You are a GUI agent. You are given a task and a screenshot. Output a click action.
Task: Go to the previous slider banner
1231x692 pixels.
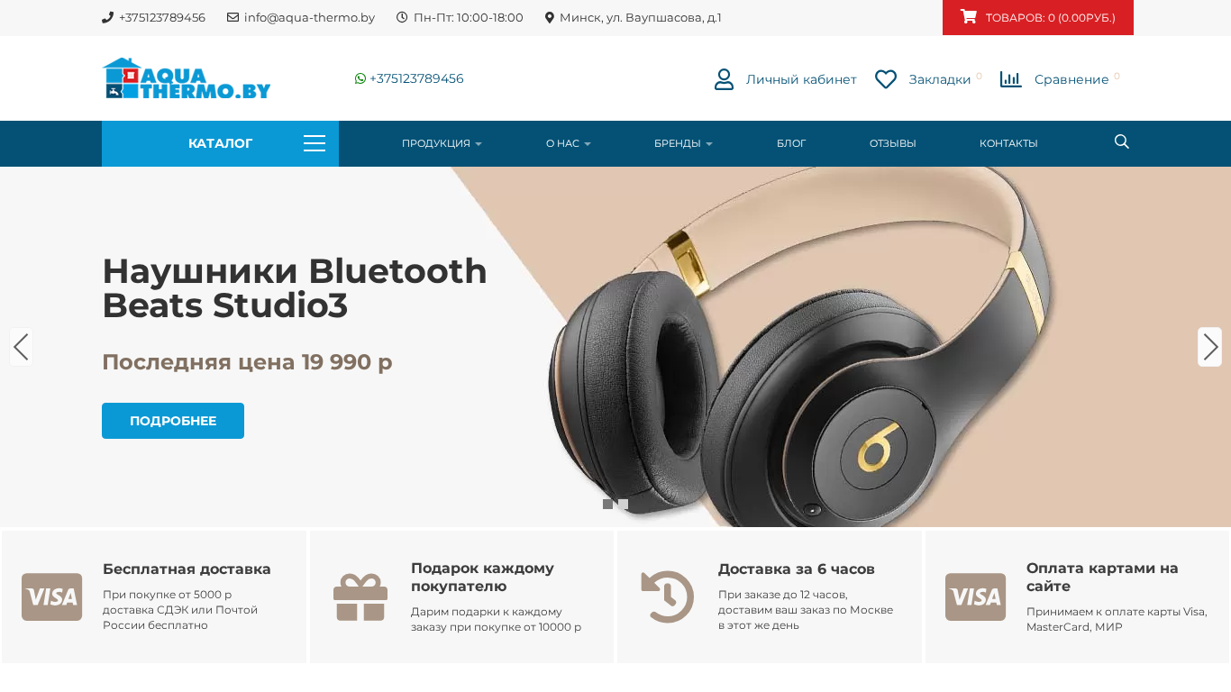click(x=21, y=347)
